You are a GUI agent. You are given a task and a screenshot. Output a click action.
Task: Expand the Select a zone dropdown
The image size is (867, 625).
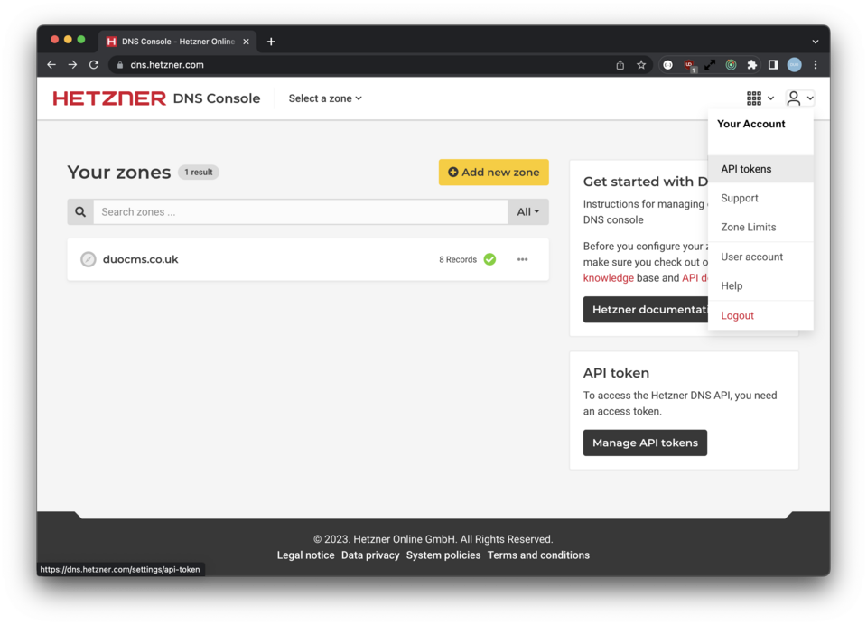click(325, 98)
